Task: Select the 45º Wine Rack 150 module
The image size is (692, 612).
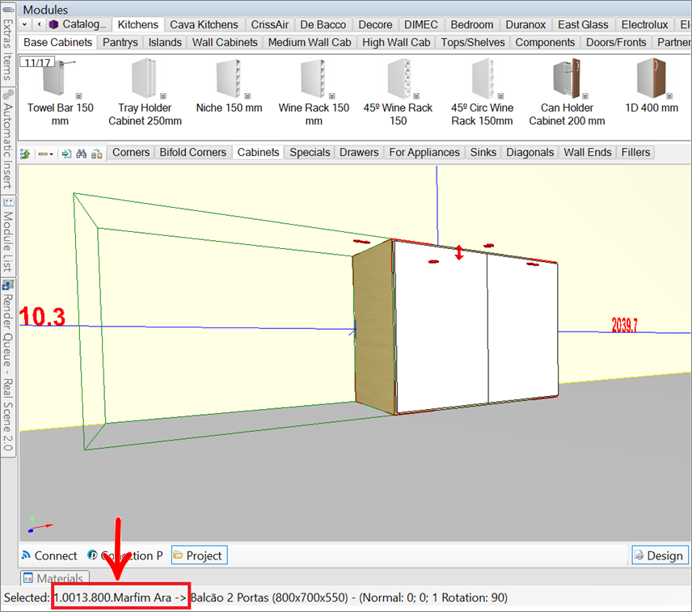Action: pos(398,93)
